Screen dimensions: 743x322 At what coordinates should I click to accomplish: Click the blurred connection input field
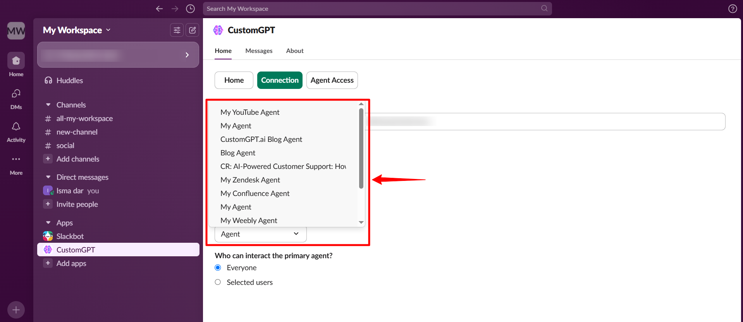click(544, 121)
